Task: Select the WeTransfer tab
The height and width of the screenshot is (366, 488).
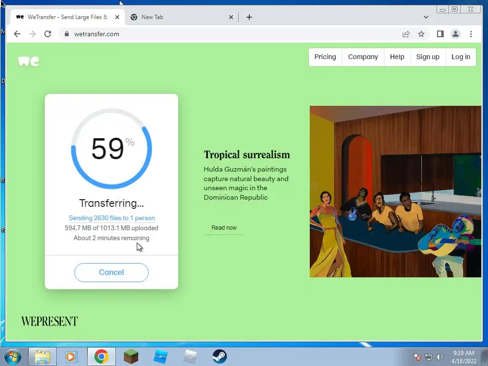Action: click(68, 17)
